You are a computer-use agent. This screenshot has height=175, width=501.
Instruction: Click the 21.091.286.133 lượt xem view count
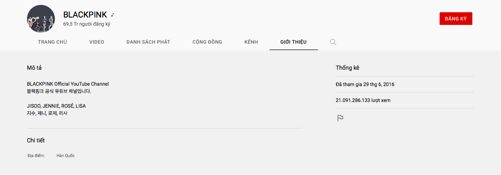pos(363,100)
